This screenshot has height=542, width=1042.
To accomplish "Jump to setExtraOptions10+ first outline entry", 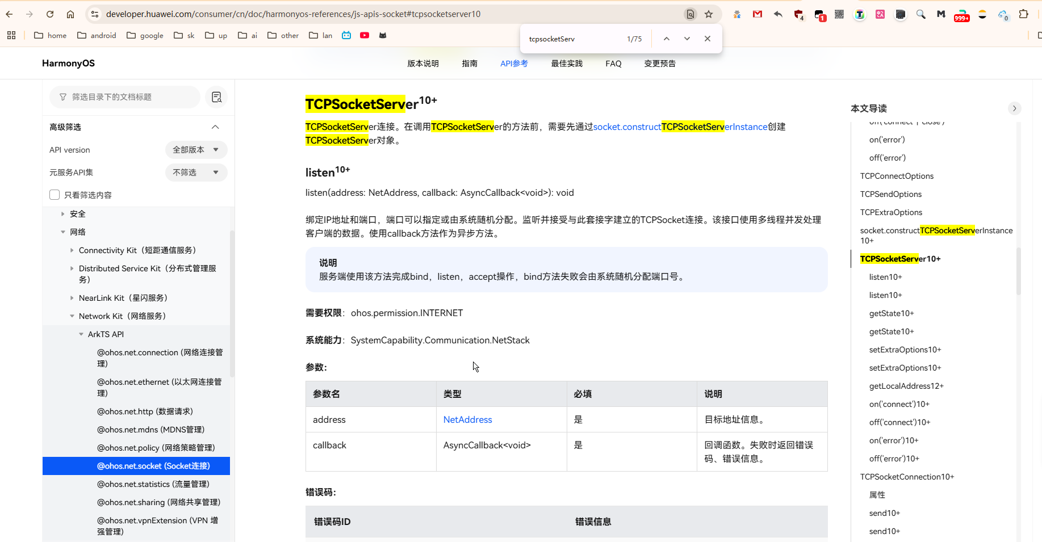I will [905, 350].
